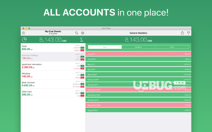Click red expense badge in Bank Account row
Viewport: 212px width, 132px height.
(82, 87)
